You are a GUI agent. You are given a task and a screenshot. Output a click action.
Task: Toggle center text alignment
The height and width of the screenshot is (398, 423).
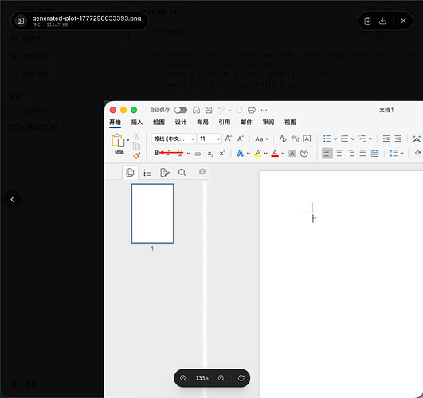339,154
